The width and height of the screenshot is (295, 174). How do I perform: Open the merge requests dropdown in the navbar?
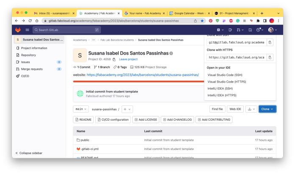240,30
